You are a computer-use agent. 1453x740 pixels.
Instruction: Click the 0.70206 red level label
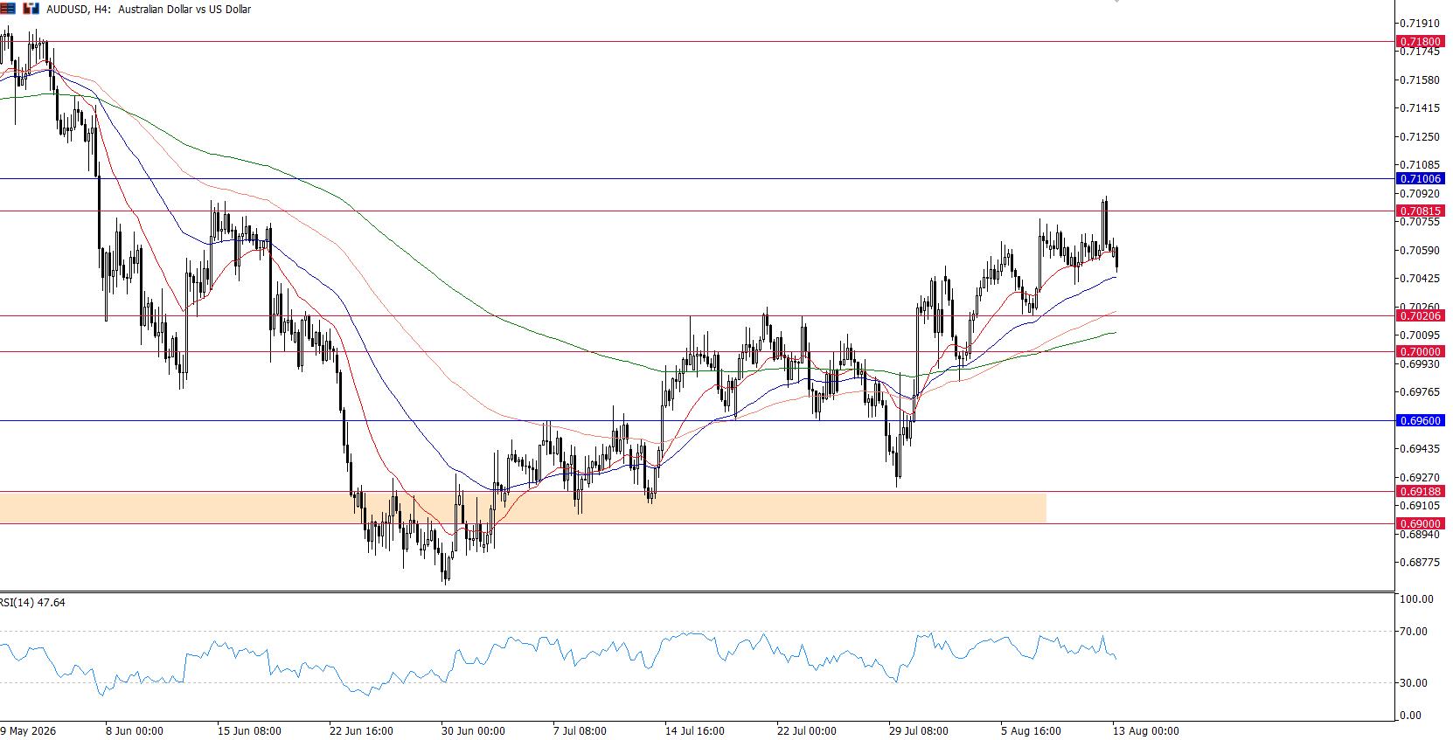click(1420, 315)
